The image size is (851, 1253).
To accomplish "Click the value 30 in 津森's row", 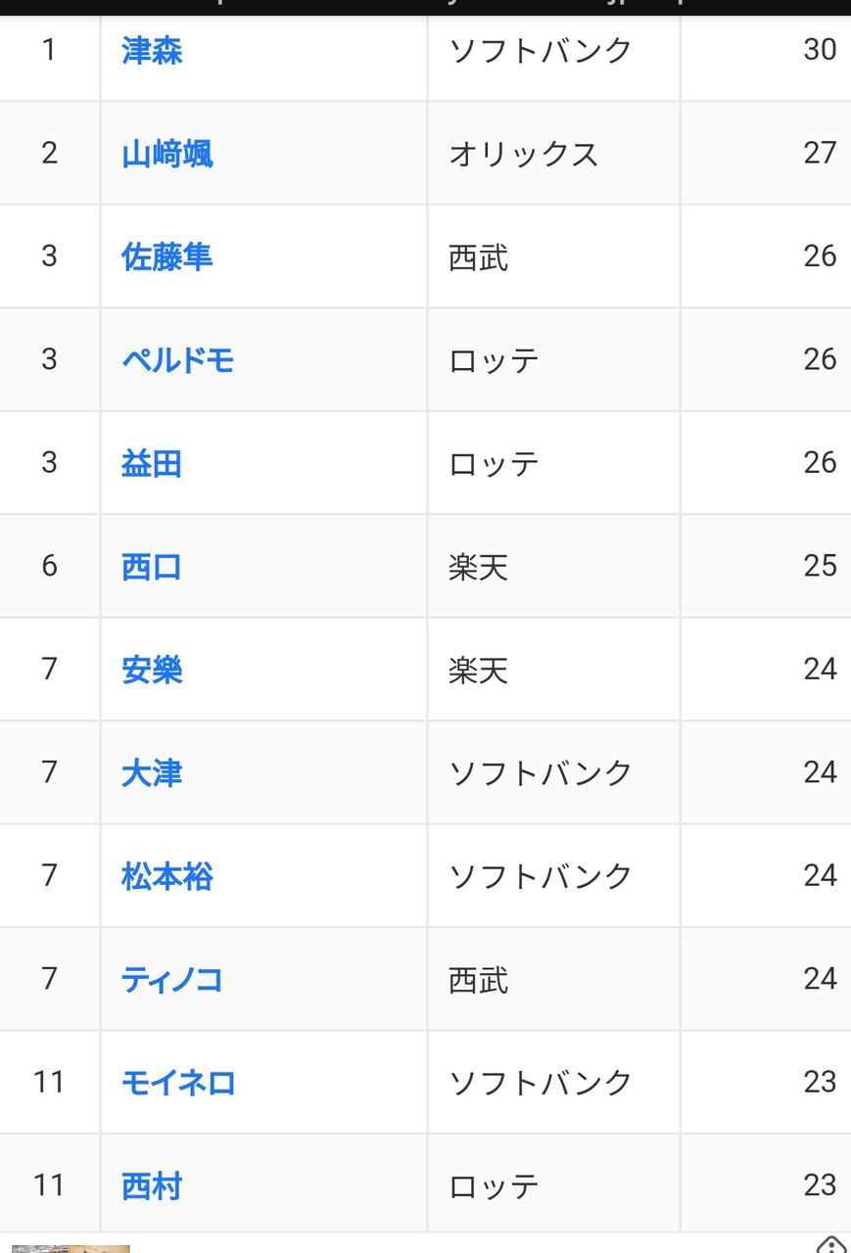I will (x=820, y=50).
